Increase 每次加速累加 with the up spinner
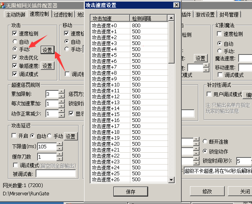Image resolution: width=252 pixels, height=204 pixels. point(61,101)
